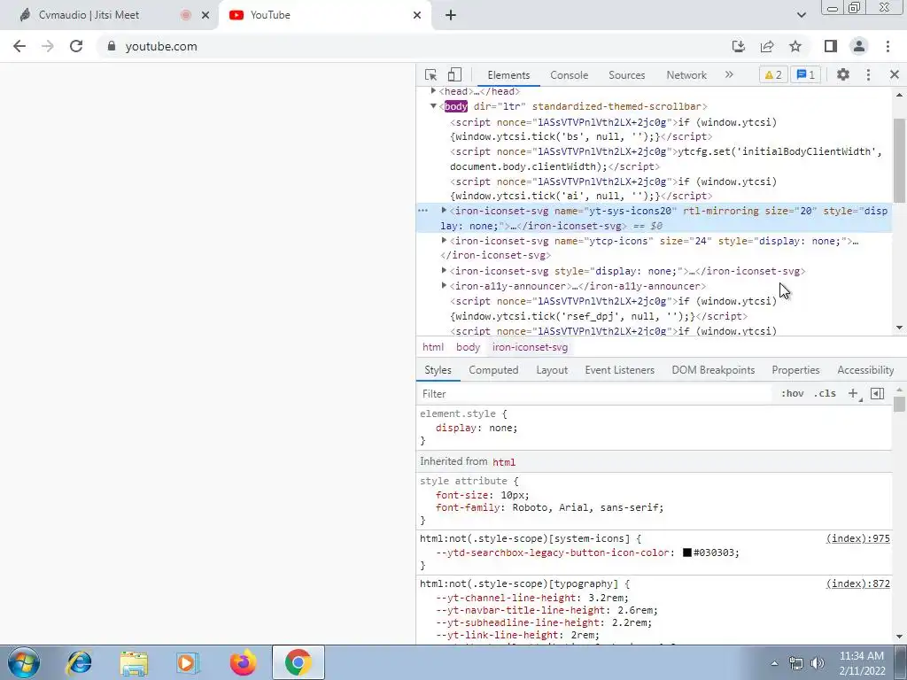Click the youtube.com address bar
The image size is (907, 680).
point(161,46)
